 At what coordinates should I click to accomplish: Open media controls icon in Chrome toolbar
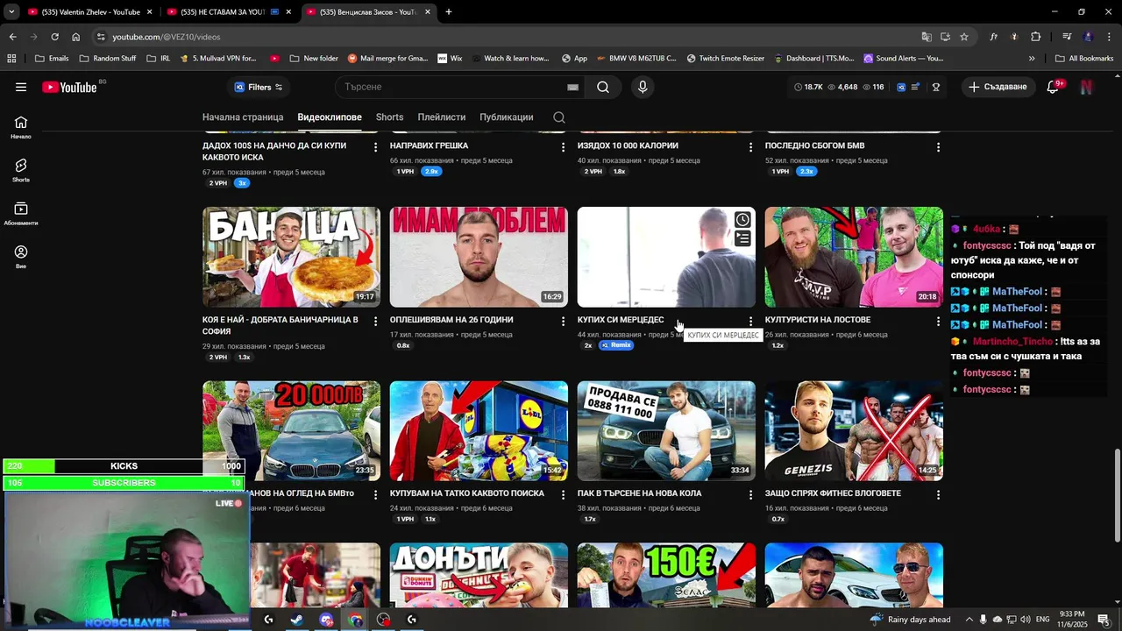[x=1067, y=37]
